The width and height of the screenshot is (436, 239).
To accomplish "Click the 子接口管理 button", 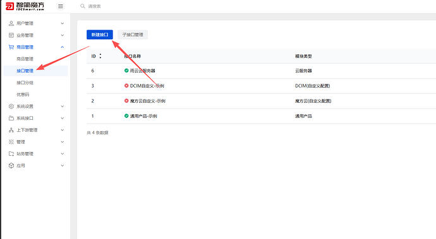I will tap(133, 35).
